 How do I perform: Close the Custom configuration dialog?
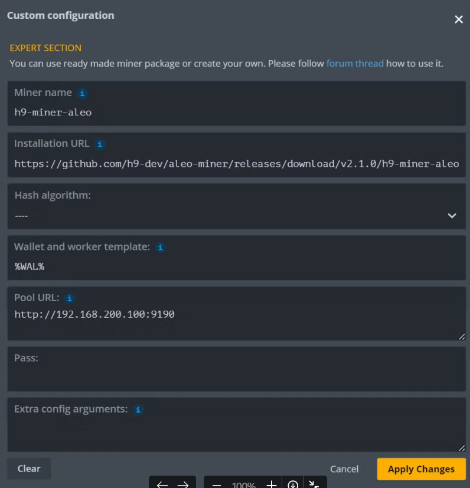point(459,19)
